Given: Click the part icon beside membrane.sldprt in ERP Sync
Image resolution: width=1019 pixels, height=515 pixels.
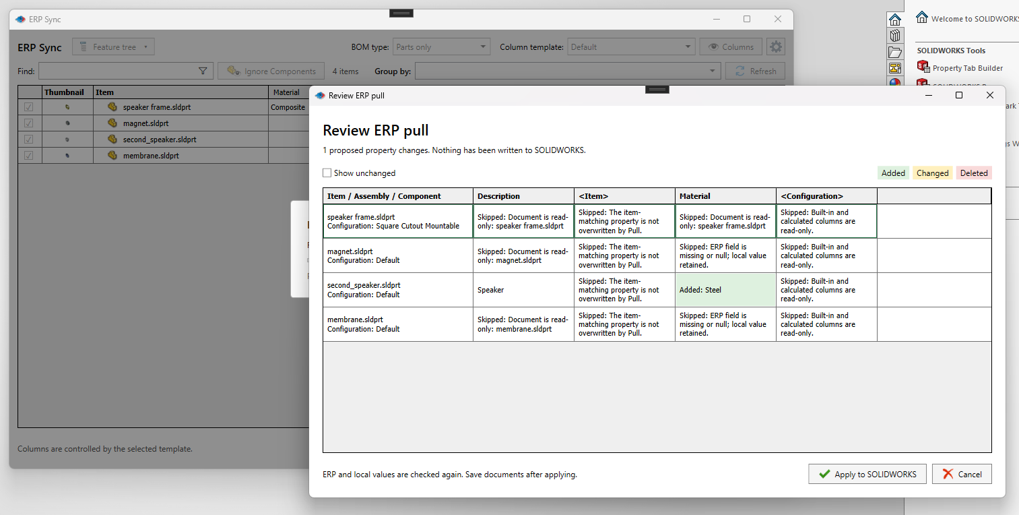Looking at the screenshot, I should pyautogui.click(x=112, y=156).
